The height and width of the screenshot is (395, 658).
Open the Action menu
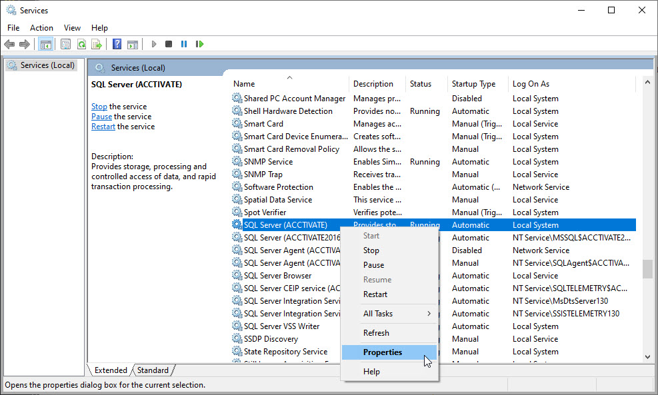[x=41, y=27]
